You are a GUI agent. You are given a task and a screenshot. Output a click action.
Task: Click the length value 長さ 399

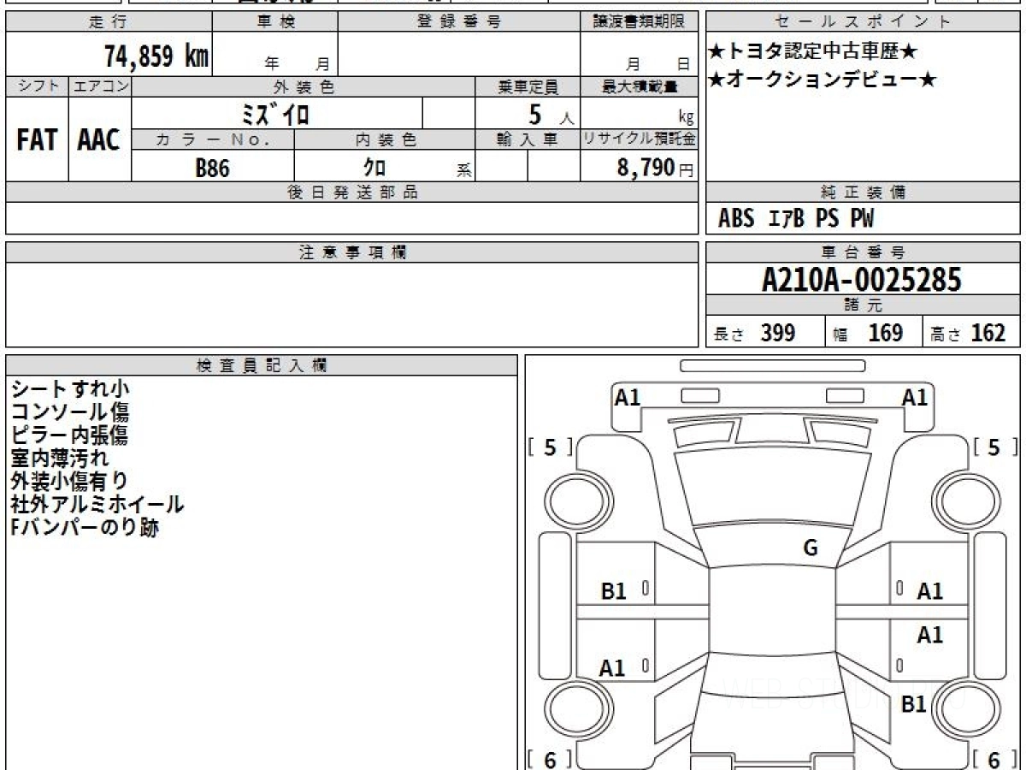(x=755, y=334)
